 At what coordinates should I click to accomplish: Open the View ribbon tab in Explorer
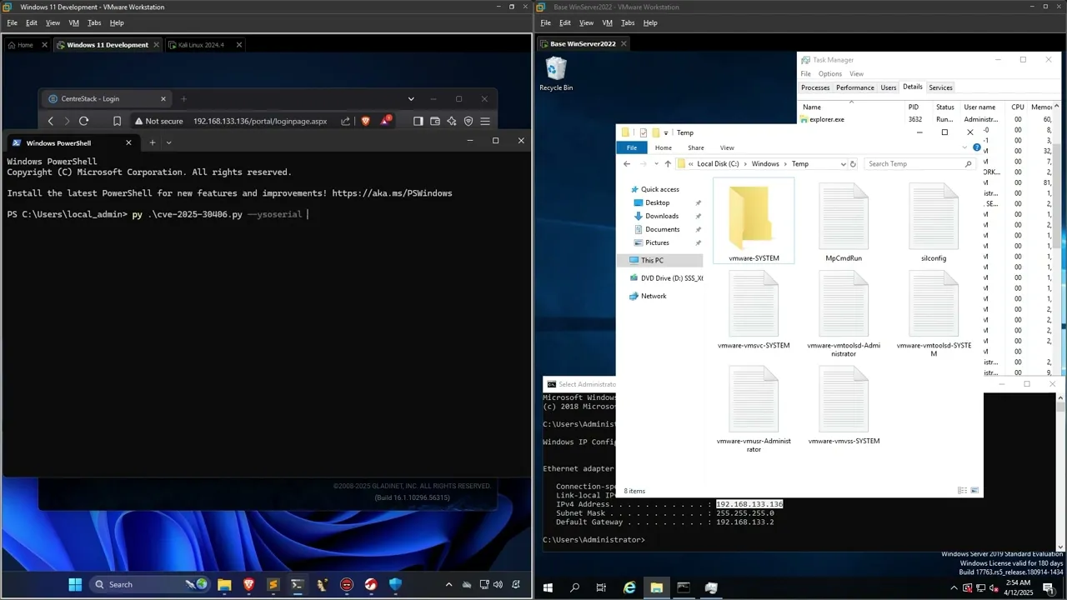pyautogui.click(x=727, y=147)
